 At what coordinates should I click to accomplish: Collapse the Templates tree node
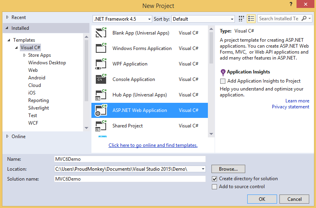point(9,40)
